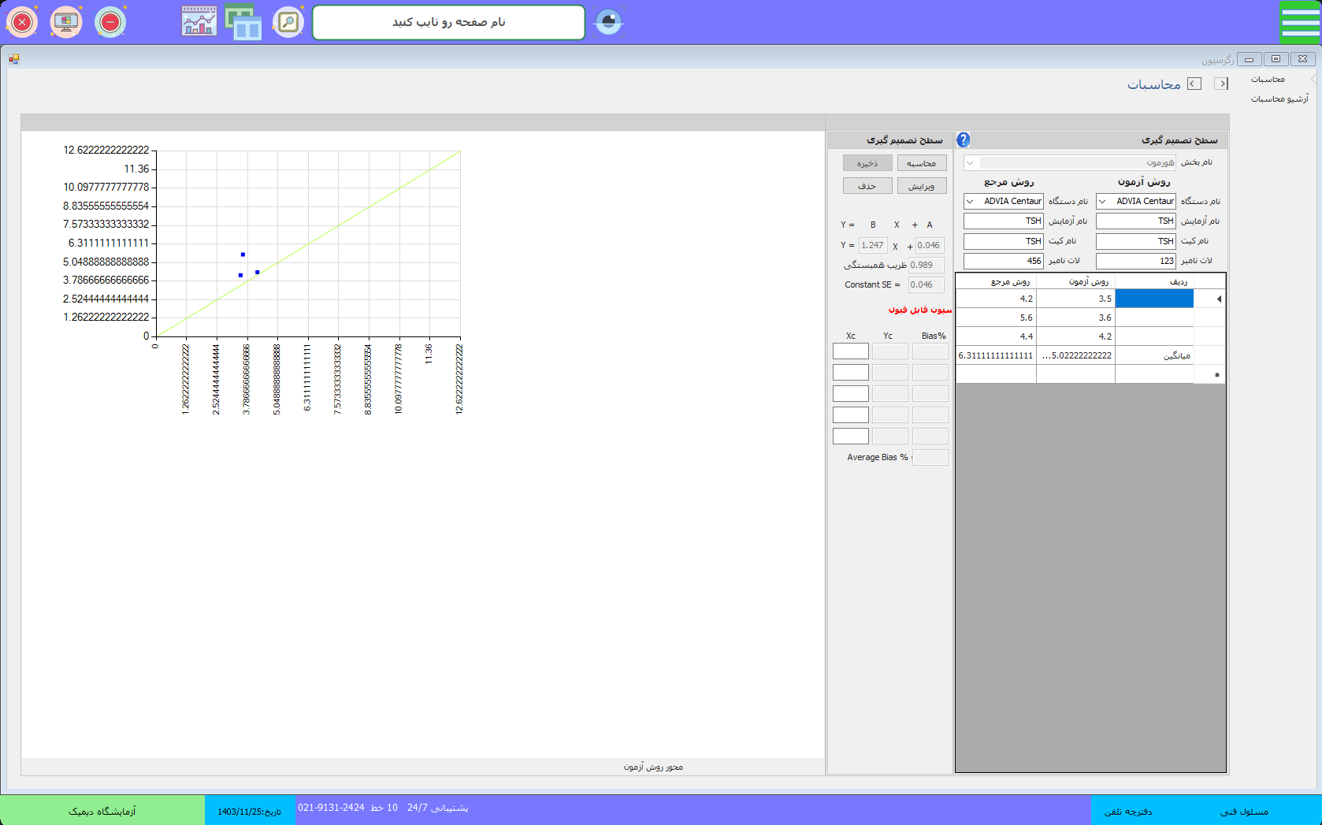Click the eye icon beside search box
Image resolution: width=1322 pixels, height=825 pixels.
tap(608, 22)
